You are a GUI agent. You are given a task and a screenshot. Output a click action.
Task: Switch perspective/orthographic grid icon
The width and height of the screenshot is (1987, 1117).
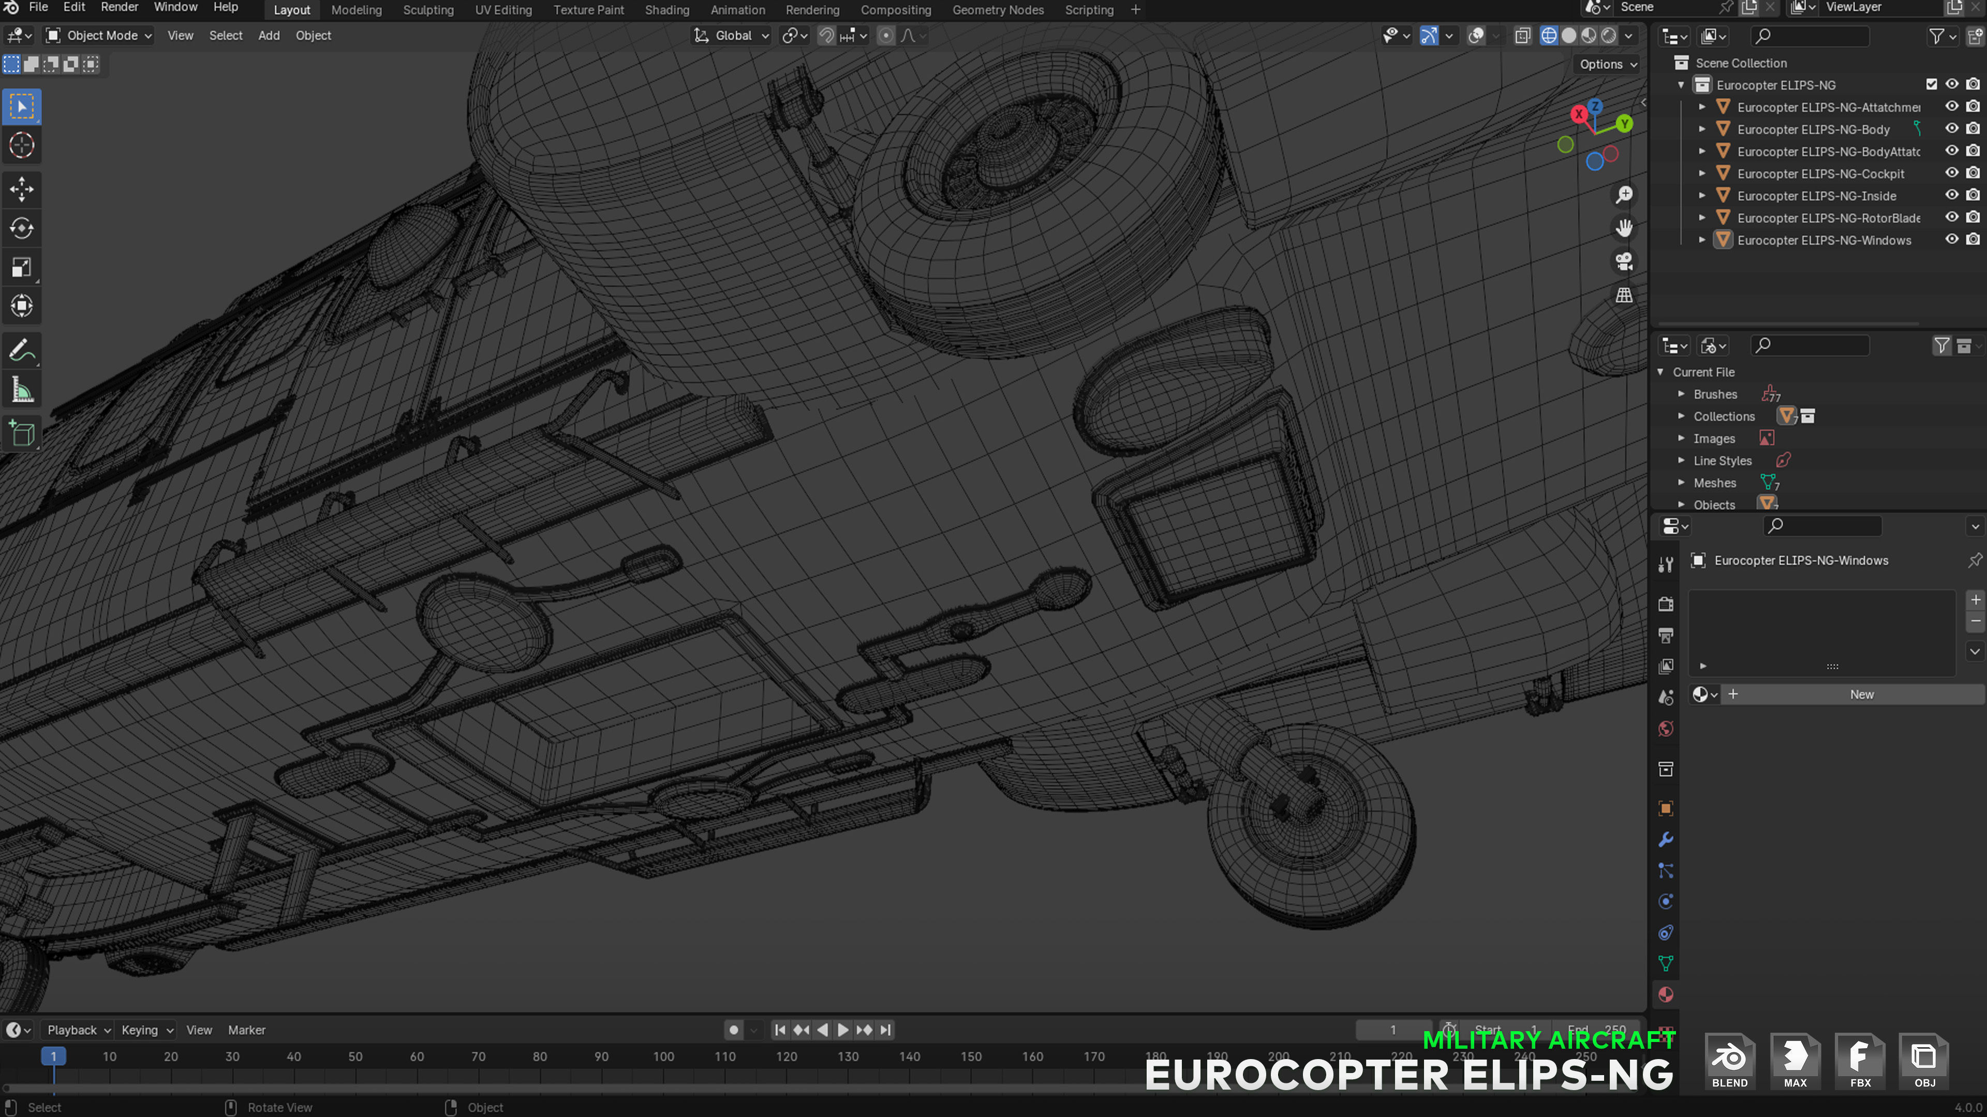(1624, 295)
